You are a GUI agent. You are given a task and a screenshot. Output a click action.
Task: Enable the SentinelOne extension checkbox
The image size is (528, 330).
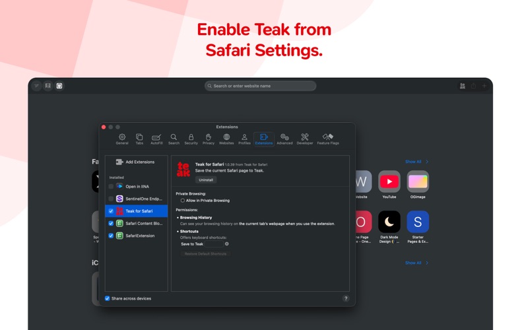pyautogui.click(x=111, y=199)
